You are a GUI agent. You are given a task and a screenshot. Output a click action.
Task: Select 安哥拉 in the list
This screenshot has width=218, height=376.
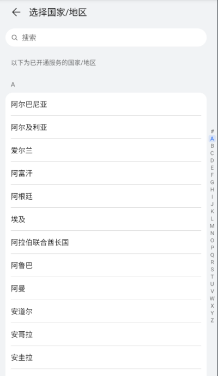(x=106, y=335)
